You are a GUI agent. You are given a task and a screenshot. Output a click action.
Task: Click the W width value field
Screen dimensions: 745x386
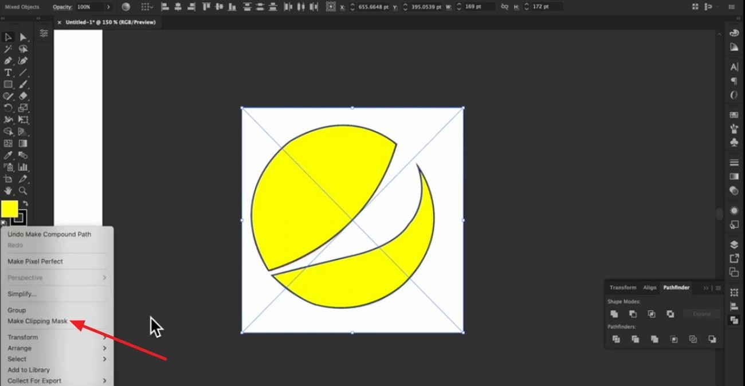point(480,7)
